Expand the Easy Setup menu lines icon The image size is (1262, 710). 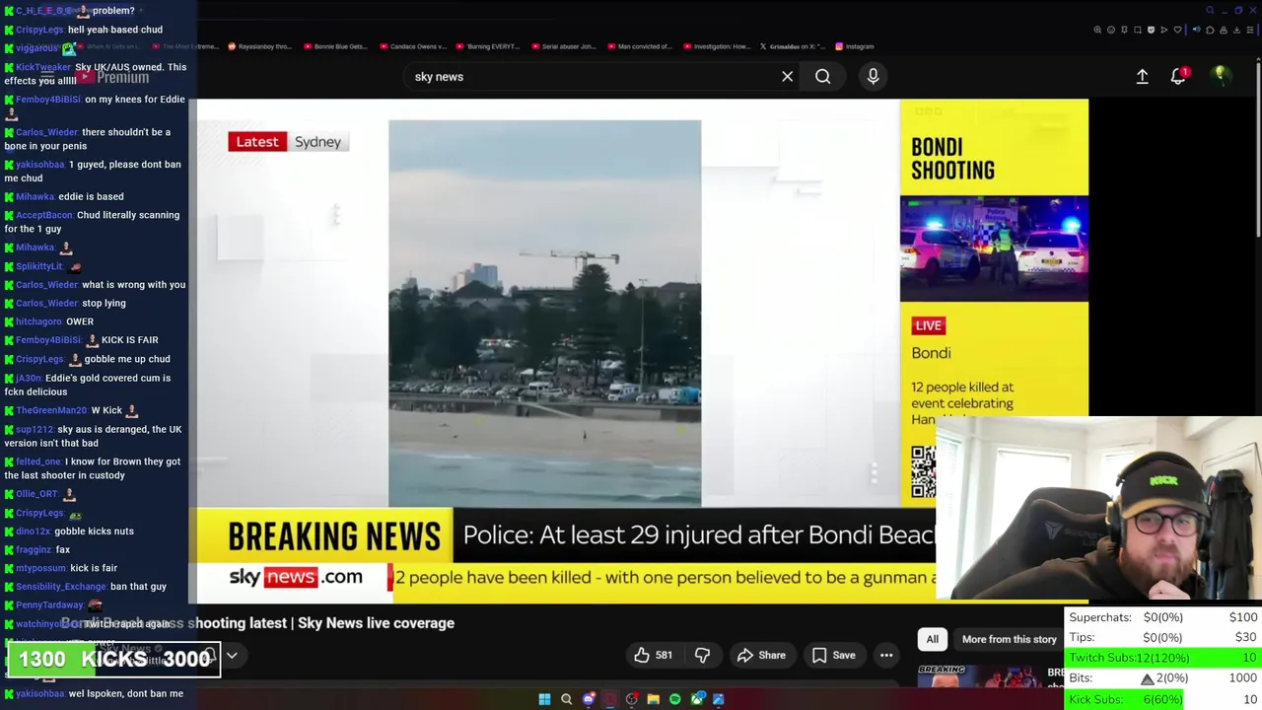(1250, 30)
